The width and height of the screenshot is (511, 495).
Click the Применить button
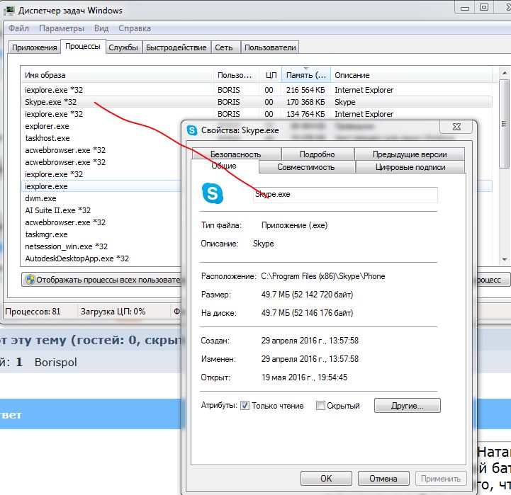click(x=441, y=479)
